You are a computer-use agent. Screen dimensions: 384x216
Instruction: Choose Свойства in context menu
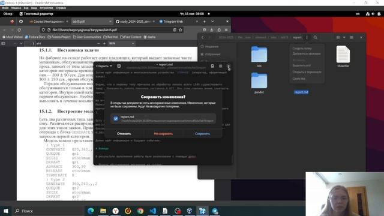[299, 79]
